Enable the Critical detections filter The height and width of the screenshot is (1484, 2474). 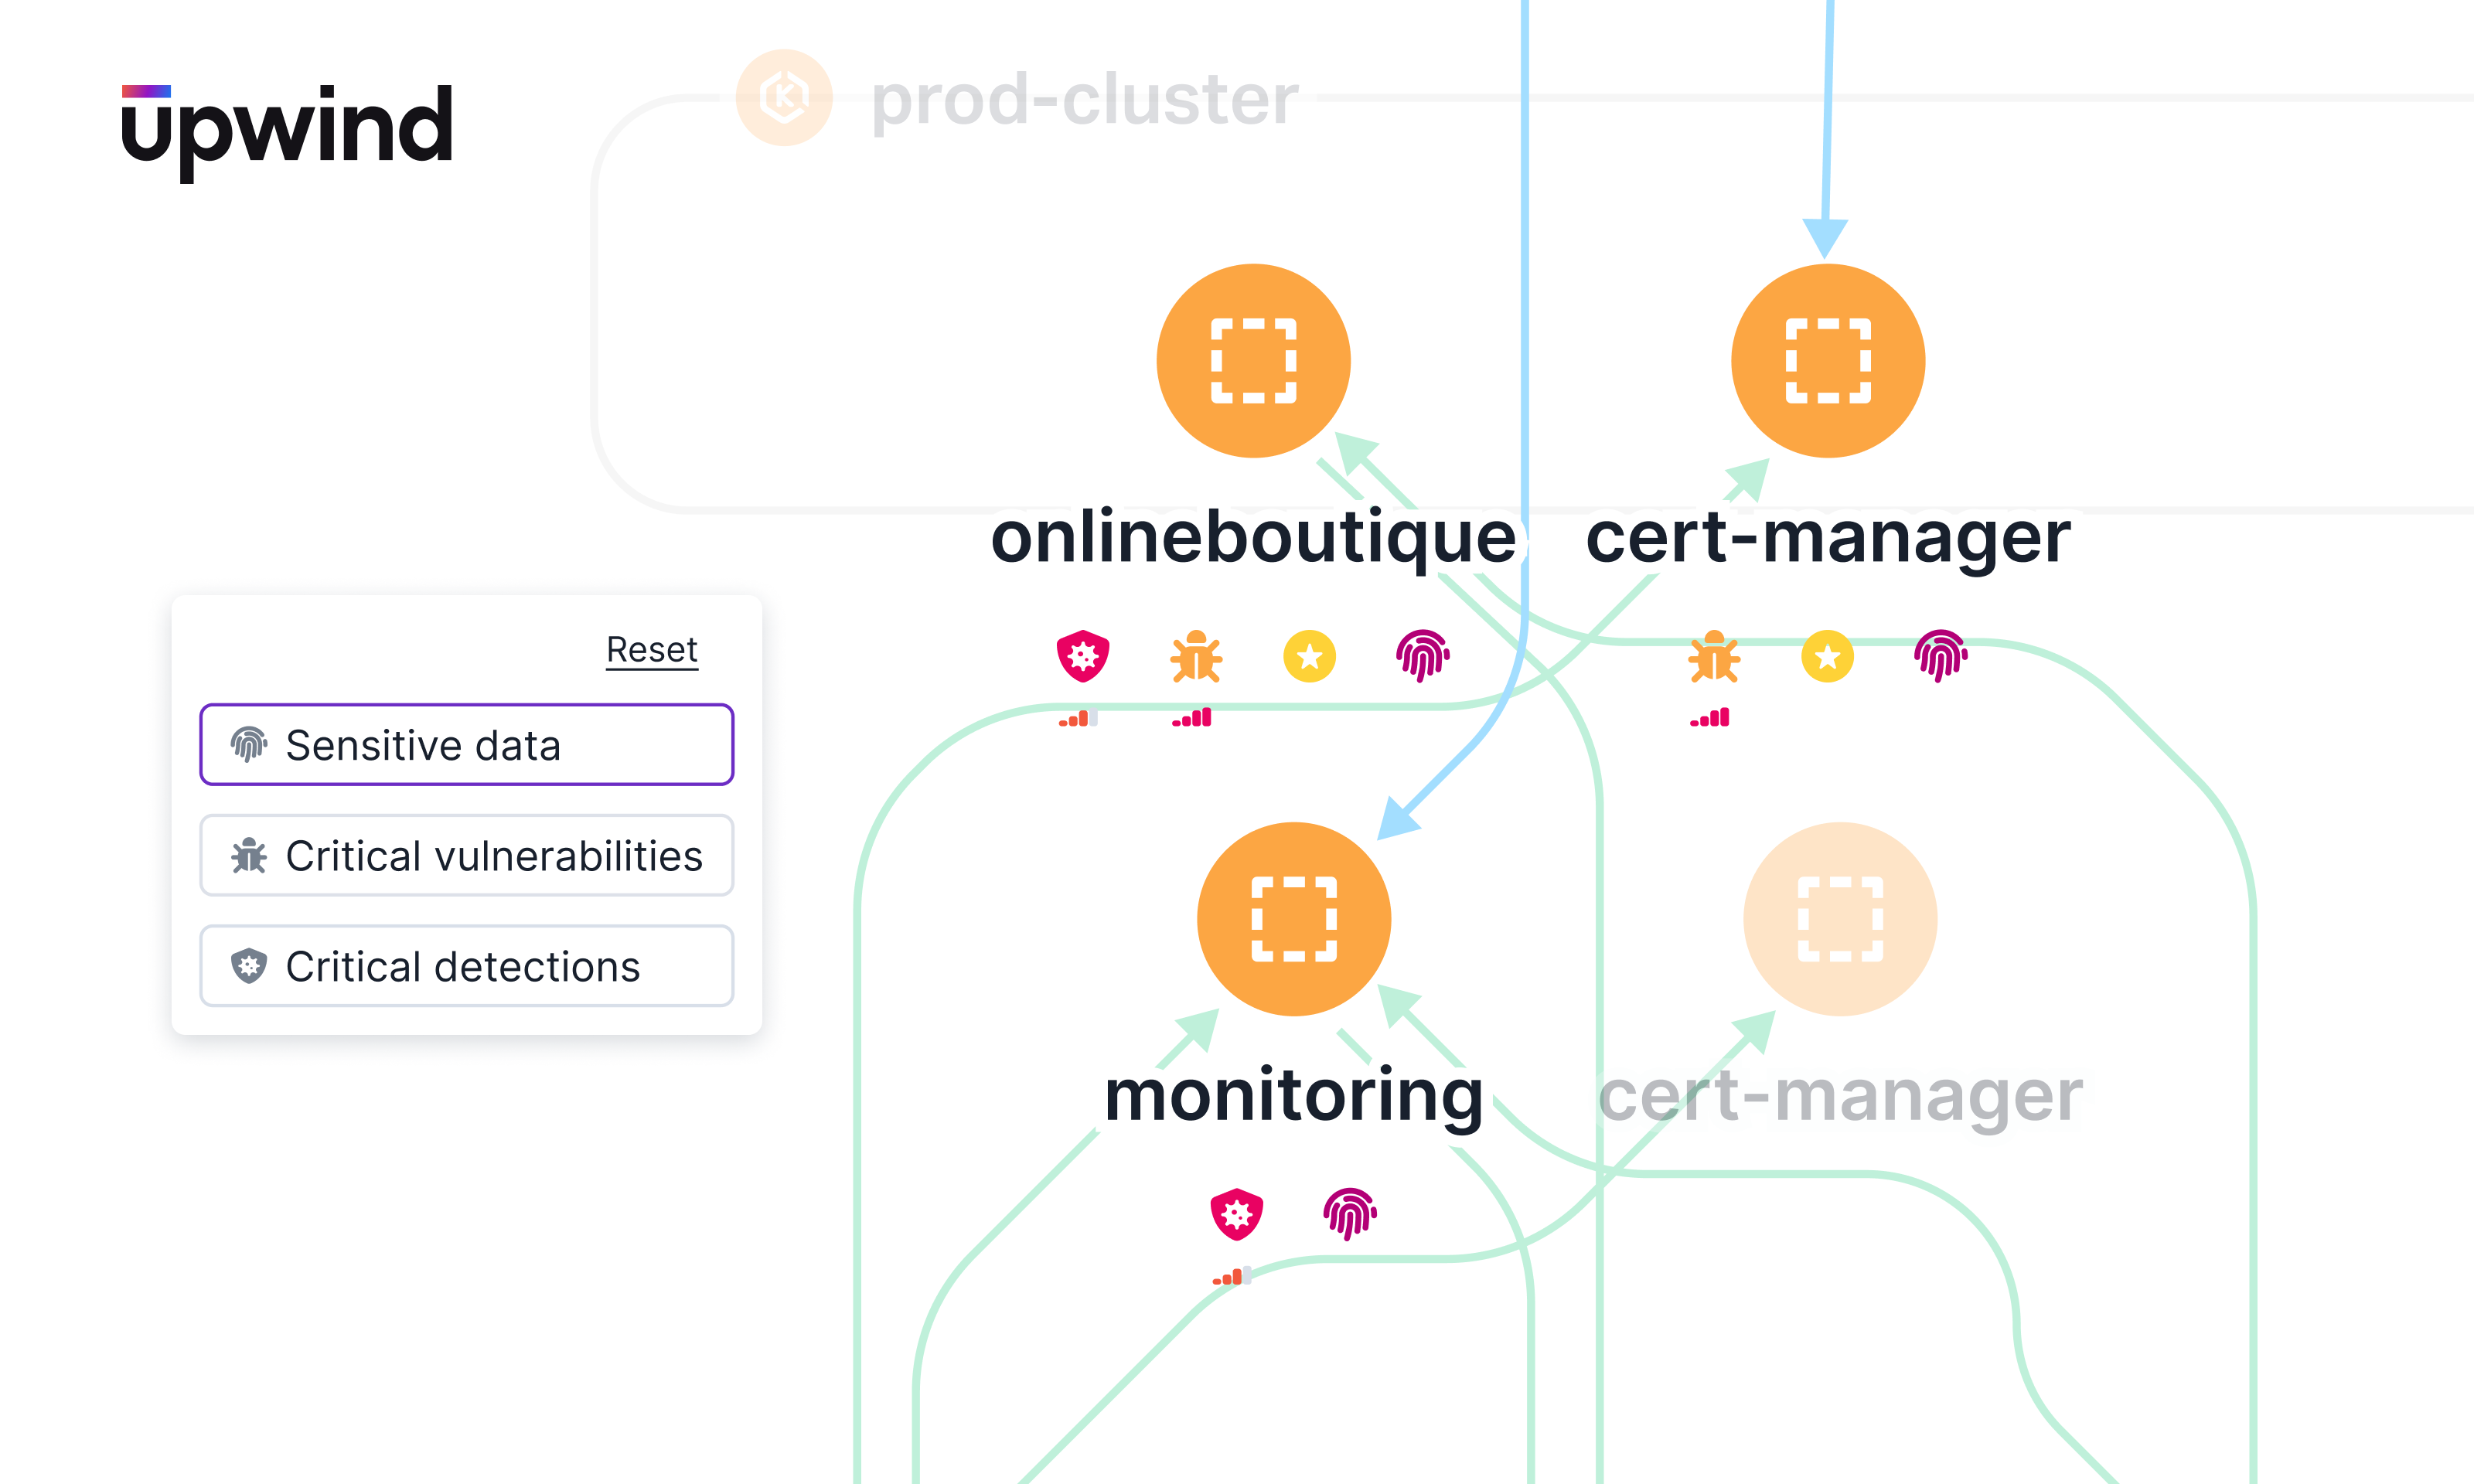pos(466,966)
